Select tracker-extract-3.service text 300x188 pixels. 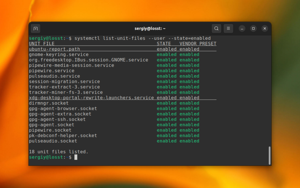point(65,87)
